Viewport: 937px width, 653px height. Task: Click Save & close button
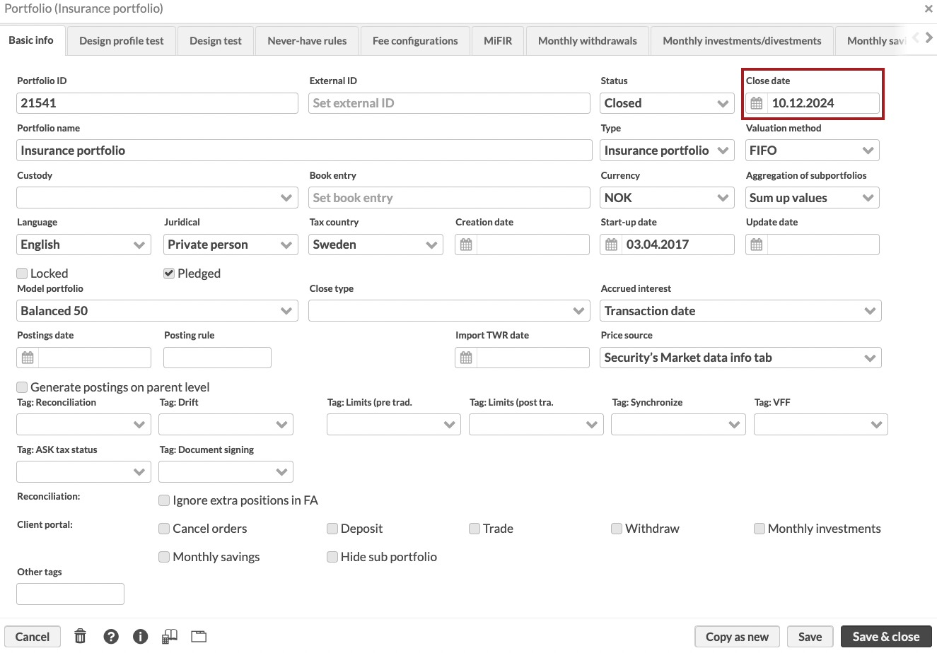coord(886,637)
